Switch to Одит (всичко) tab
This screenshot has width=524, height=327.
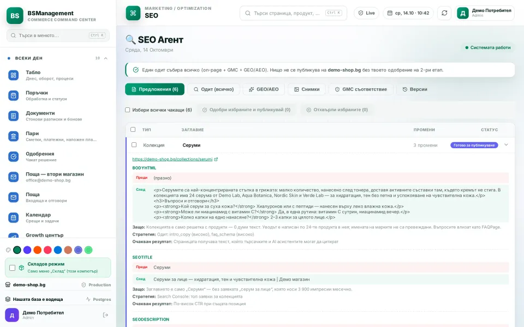(213, 89)
